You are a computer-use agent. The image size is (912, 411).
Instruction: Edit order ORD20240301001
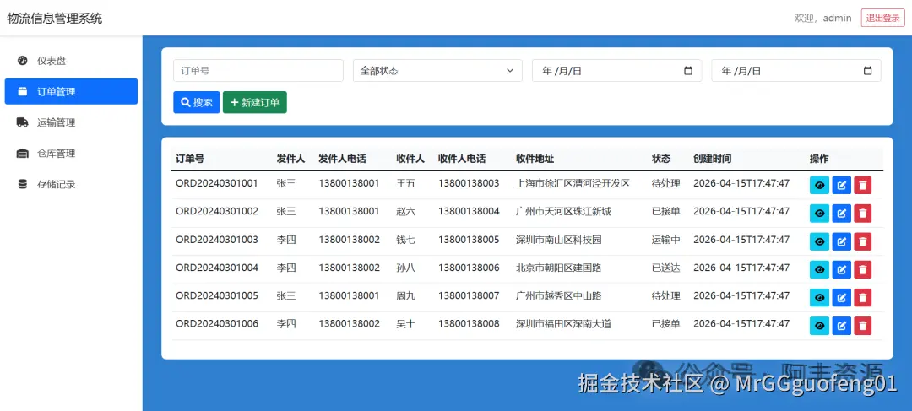tap(842, 186)
